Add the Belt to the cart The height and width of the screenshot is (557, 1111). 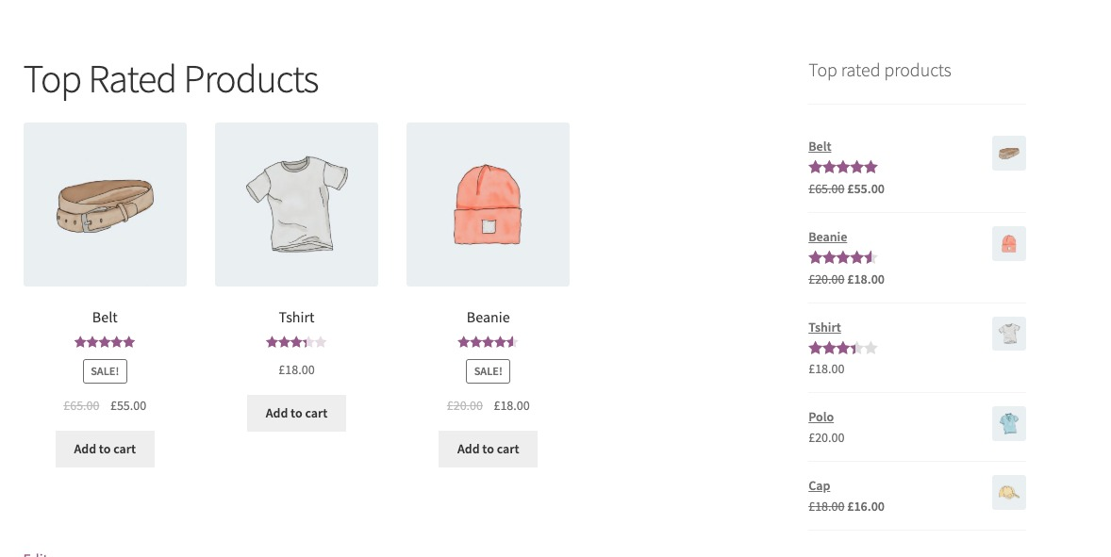click(105, 449)
